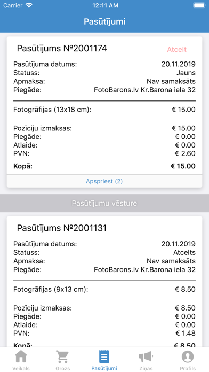Image resolution: width=209 pixels, height=372 pixels.
Task: Tap the battery indicator icon
Action: (199, 5)
